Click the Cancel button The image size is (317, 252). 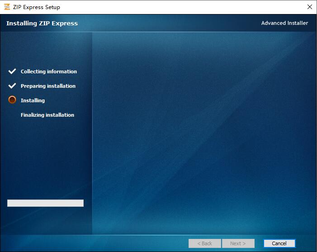tap(279, 243)
